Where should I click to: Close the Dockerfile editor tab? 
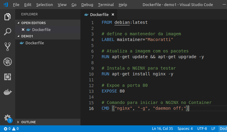coord(113,14)
